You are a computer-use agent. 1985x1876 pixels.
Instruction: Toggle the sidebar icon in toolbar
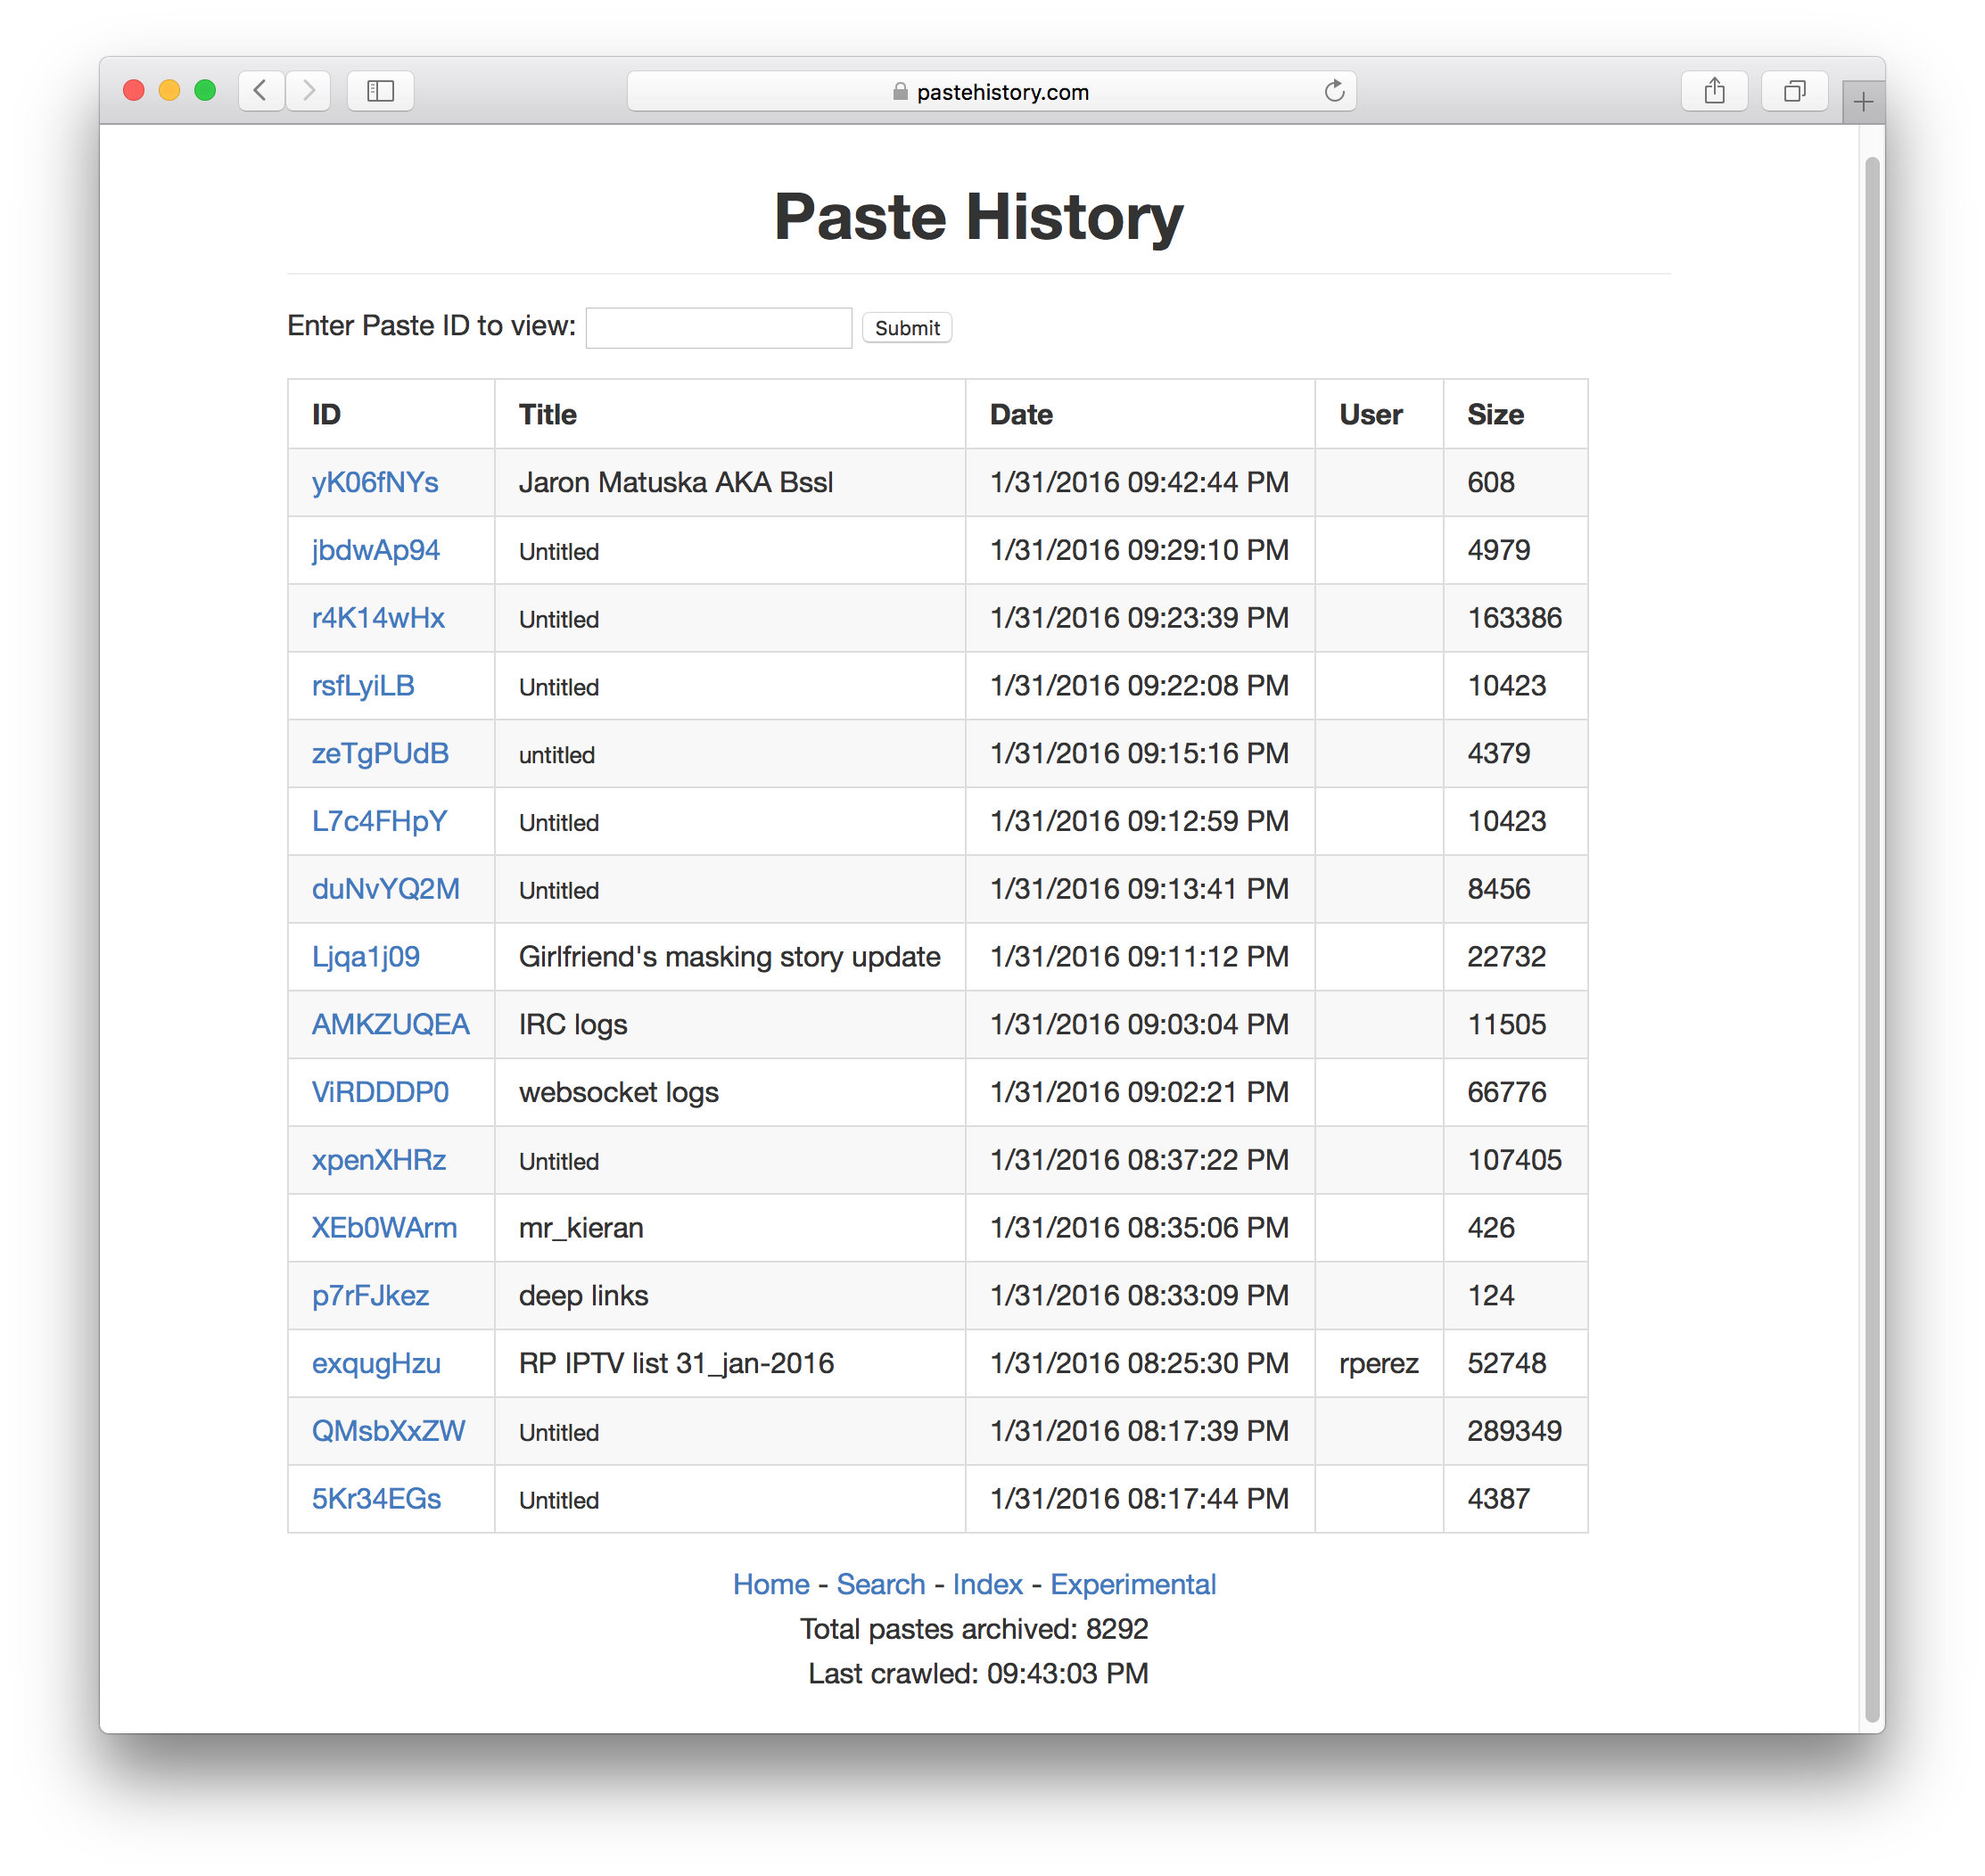tap(380, 91)
